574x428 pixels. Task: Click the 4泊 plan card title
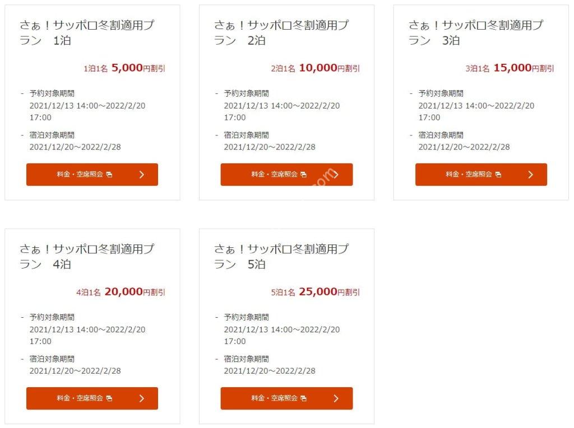point(87,256)
